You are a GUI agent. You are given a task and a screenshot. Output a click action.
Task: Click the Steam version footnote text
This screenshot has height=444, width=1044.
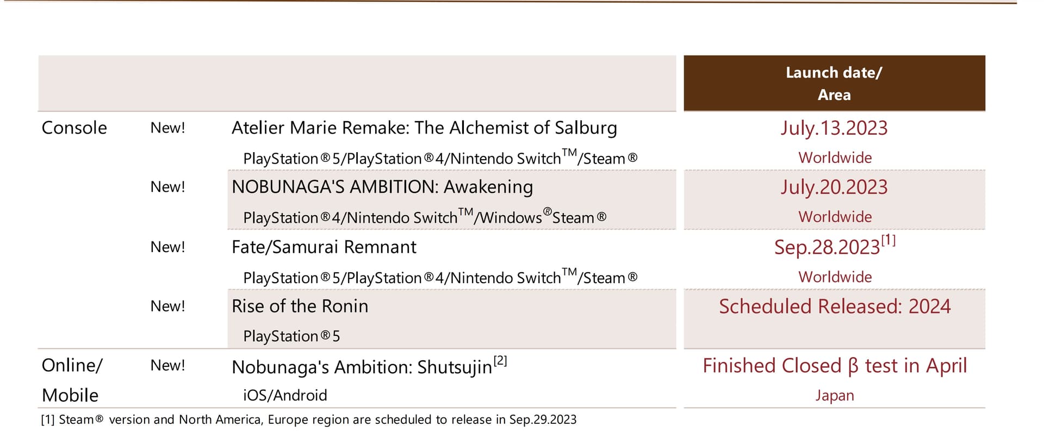[309, 420]
